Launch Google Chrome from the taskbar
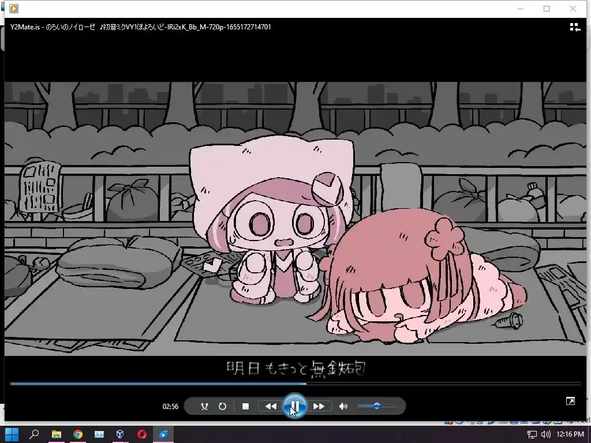Viewport: 591px width, 443px height. 78,434
